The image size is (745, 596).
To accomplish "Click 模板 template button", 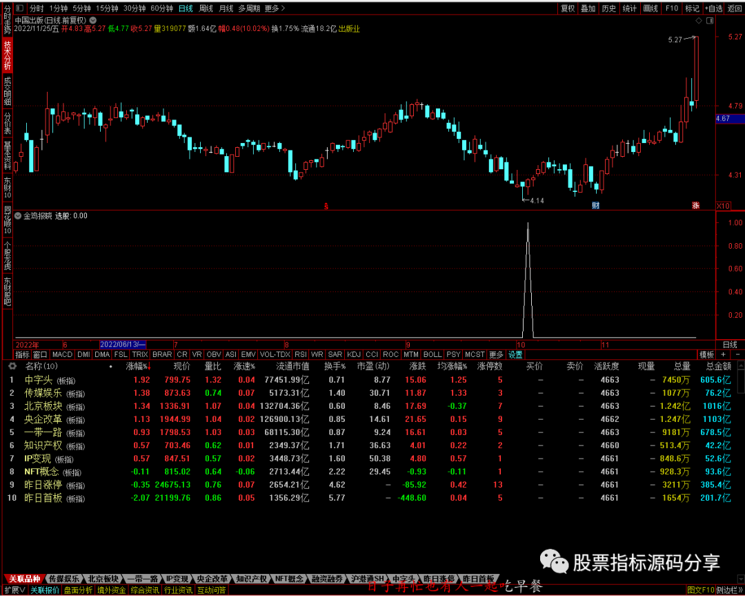I will [706, 355].
